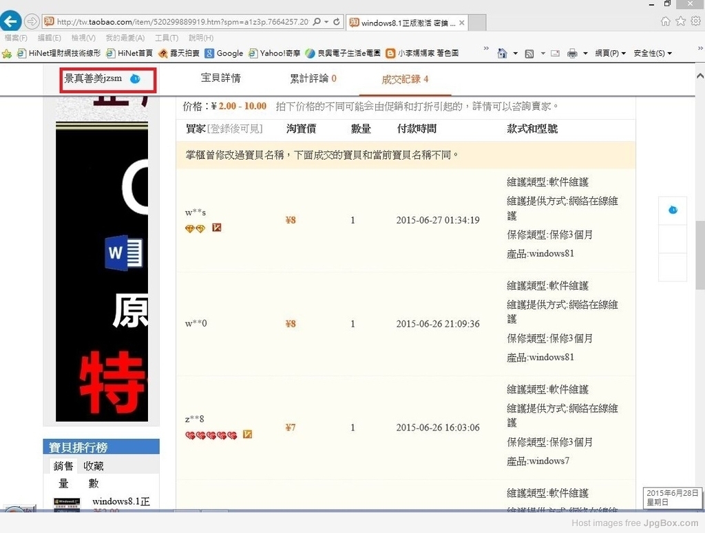Image resolution: width=705 pixels, height=533 pixels.
Task: Click the Refresh icon in address bar
Action: coord(337,22)
